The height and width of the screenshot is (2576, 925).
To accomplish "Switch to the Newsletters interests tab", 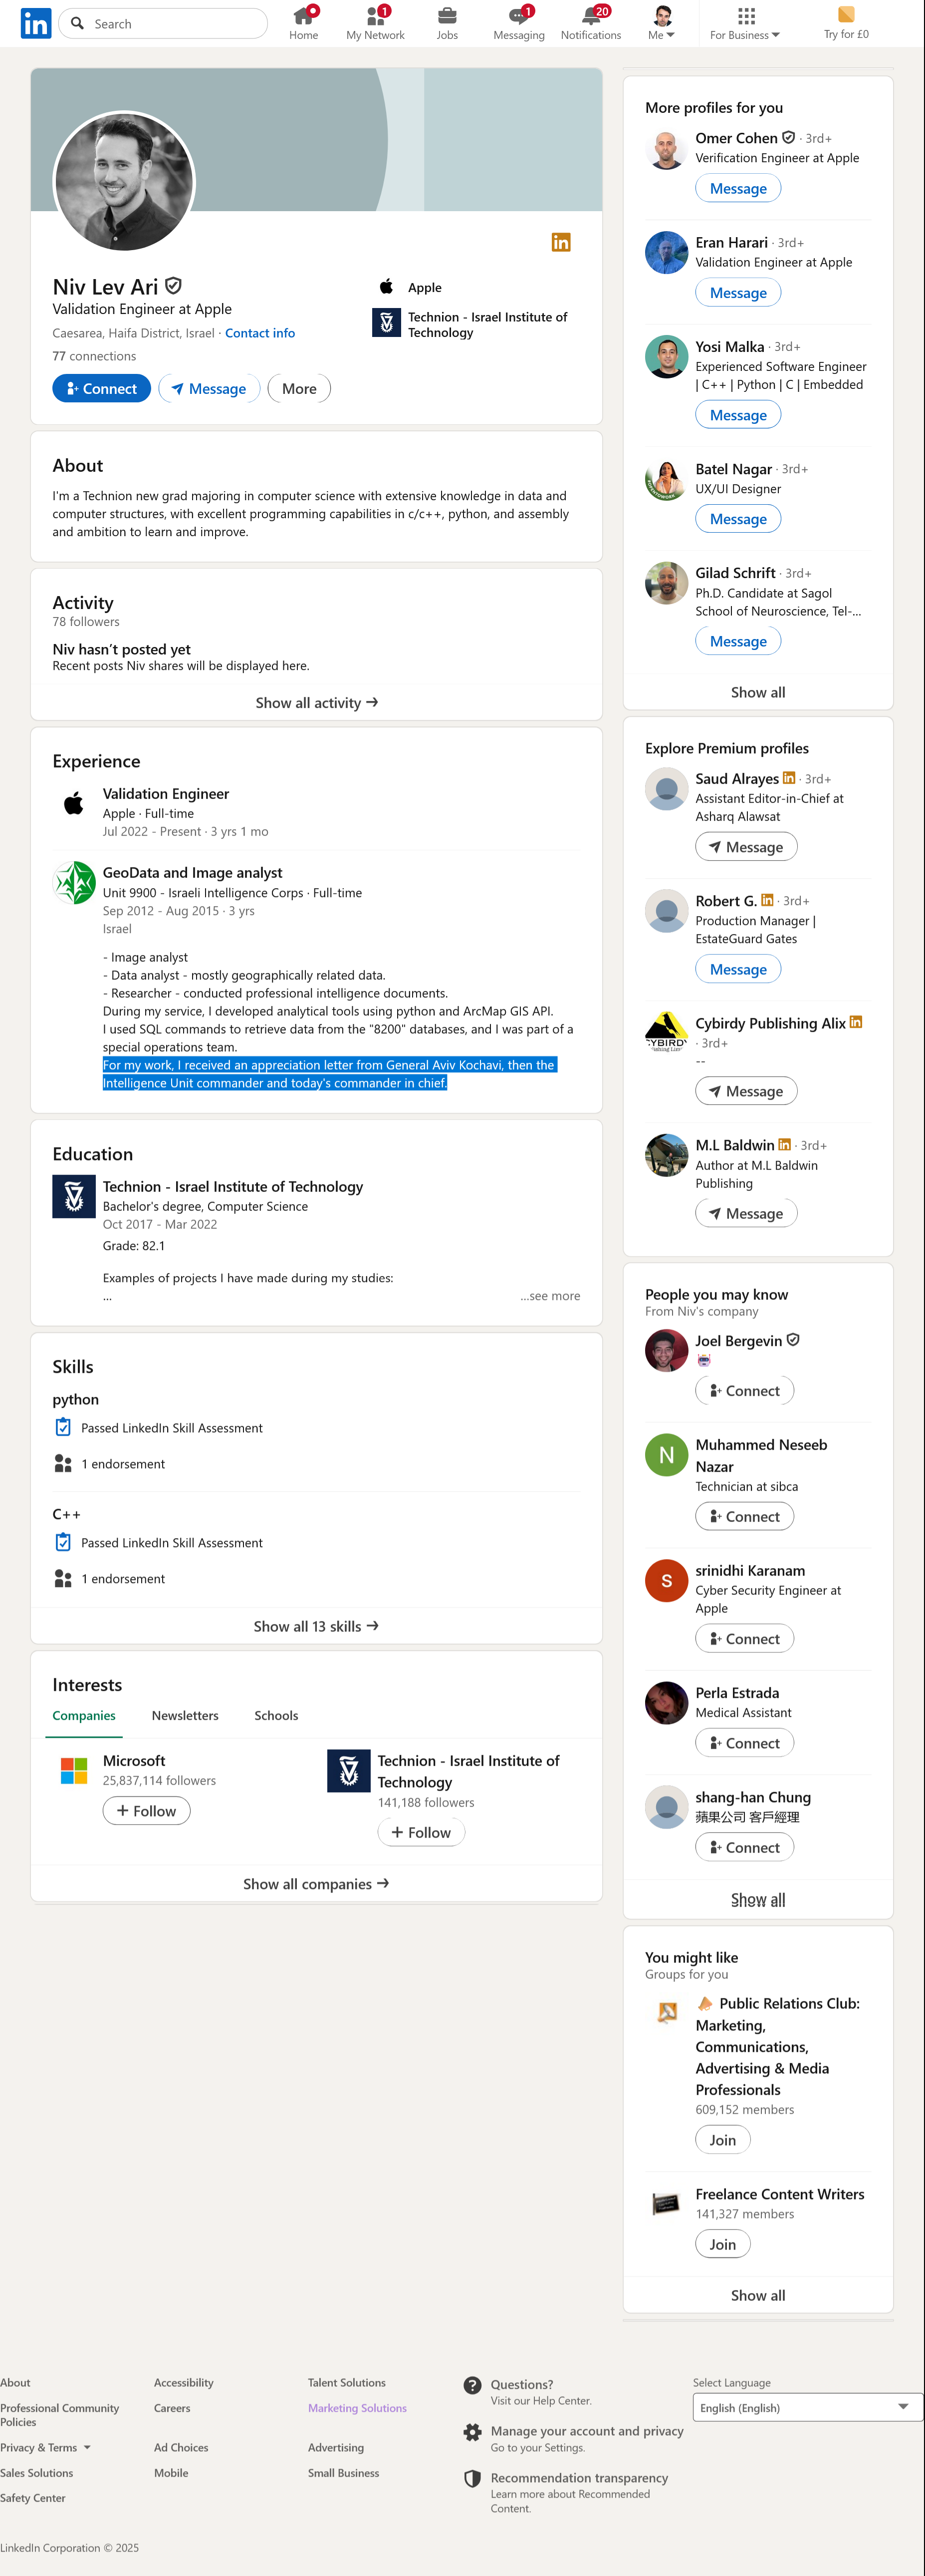I will pyautogui.click(x=185, y=1715).
